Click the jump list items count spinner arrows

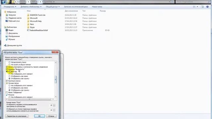coord(54,110)
